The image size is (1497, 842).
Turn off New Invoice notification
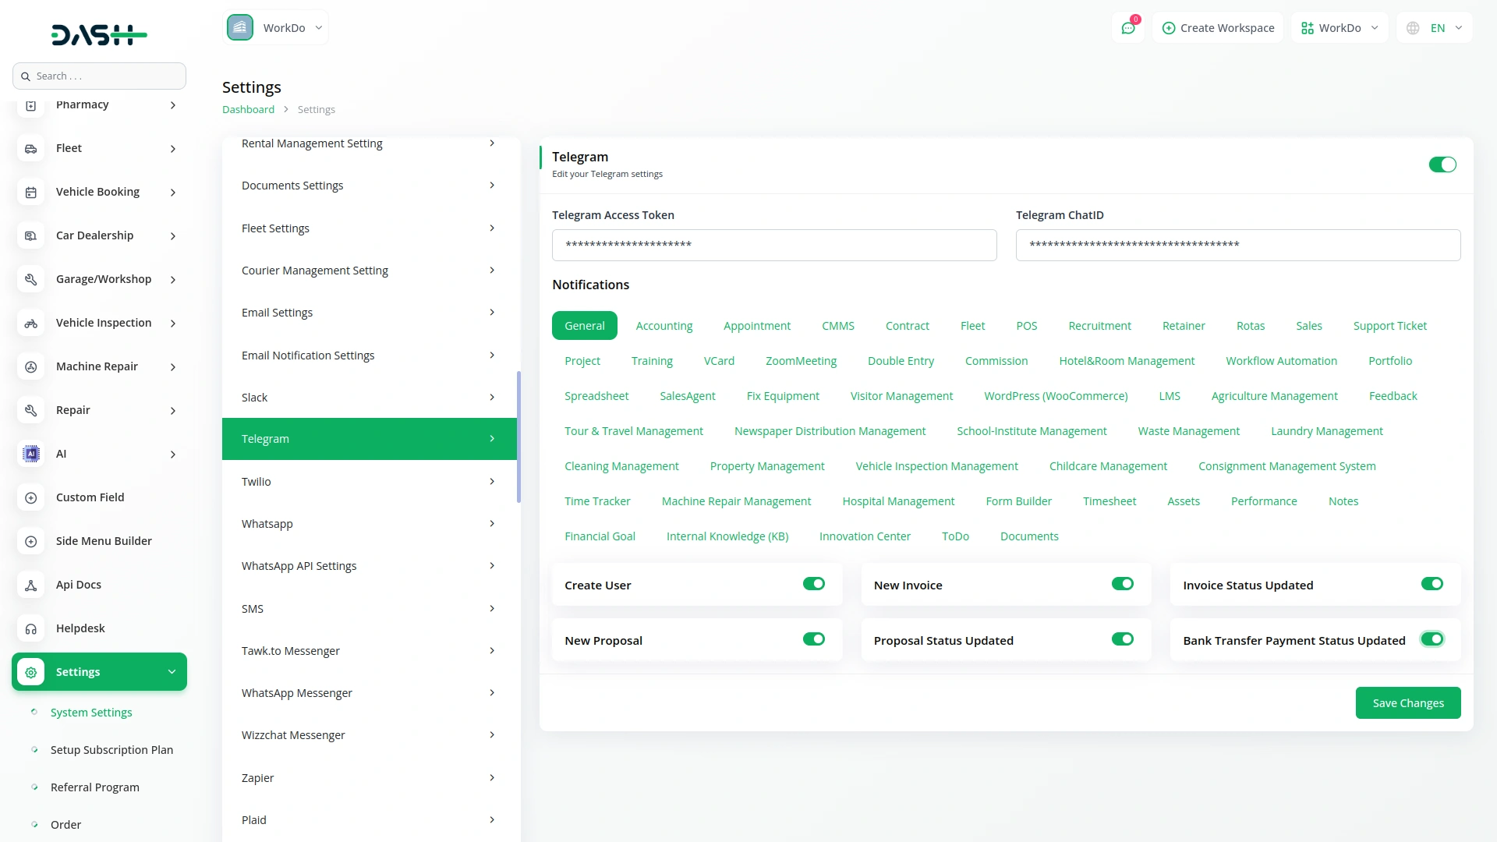tap(1122, 584)
